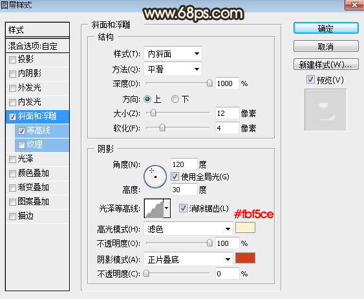Enable the 图案叠加 checkbox

[12, 202]
